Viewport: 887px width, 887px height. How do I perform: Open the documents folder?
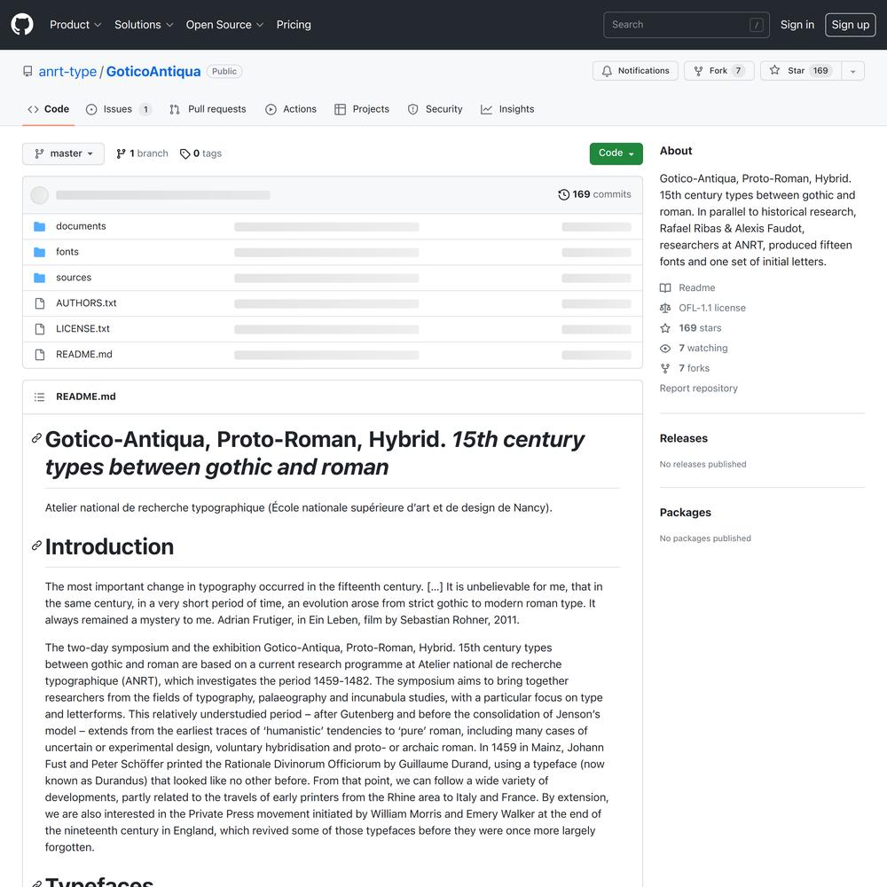(x=81, y=226)
